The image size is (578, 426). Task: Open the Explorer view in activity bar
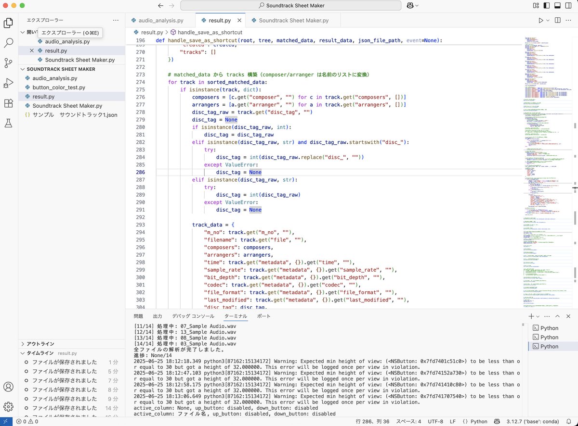pos(8,23)
